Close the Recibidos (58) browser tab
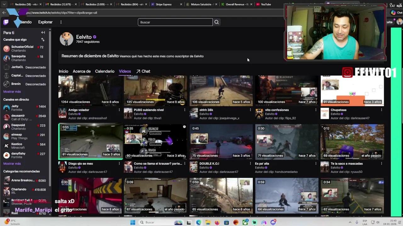The image size is (403, 226). click(x=40, y=4)
